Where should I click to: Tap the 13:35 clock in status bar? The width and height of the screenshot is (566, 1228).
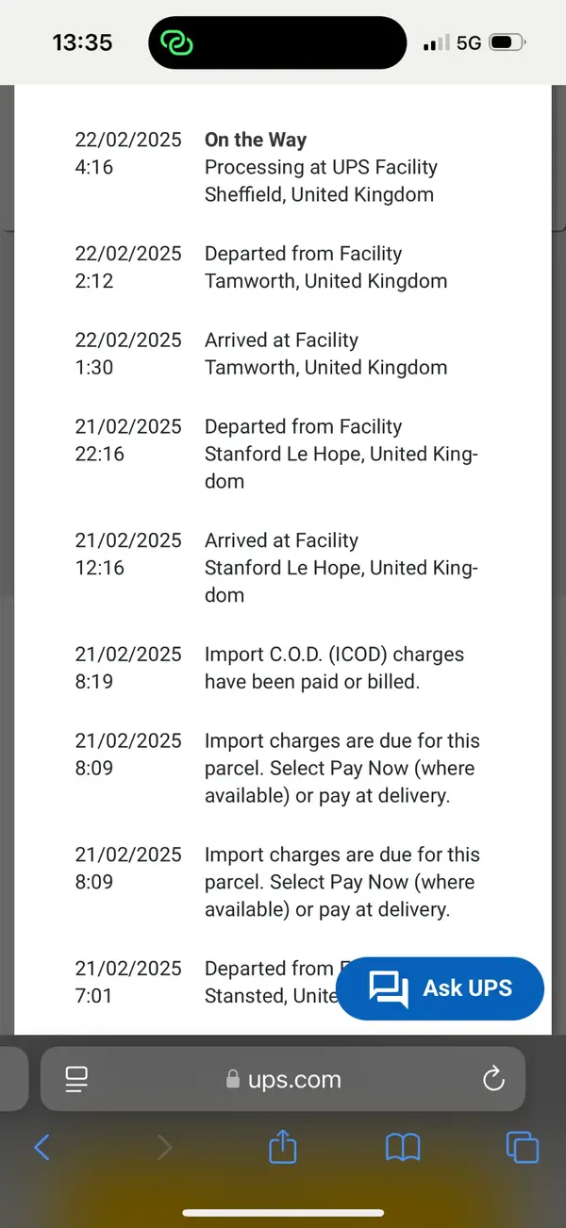(82, 42)
